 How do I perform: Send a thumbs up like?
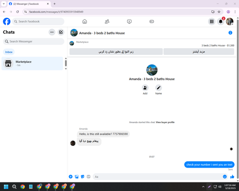point(232,177)
